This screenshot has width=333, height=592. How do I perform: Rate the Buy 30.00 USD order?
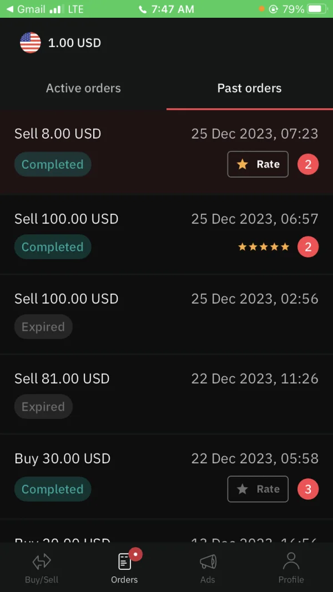click(258, 489)
